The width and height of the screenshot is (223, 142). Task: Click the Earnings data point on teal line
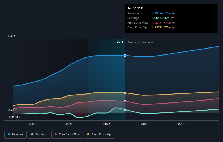pos(125,110)
